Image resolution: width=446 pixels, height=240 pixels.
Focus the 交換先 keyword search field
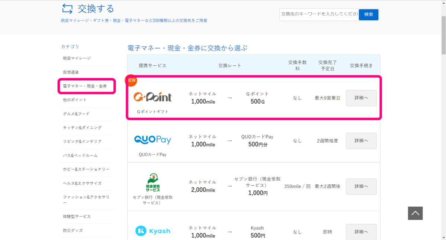point(319,14)
